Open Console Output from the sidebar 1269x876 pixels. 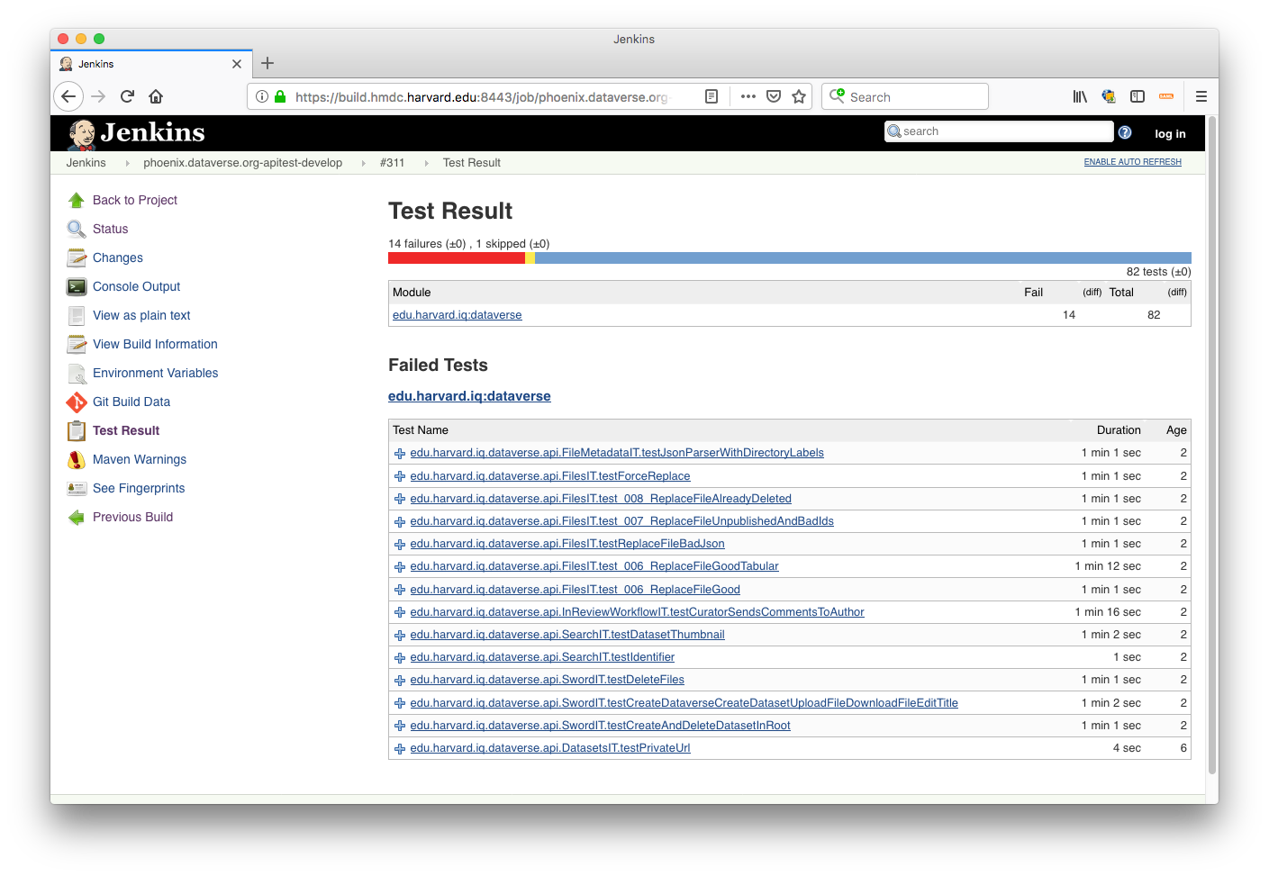click(137, 286)
